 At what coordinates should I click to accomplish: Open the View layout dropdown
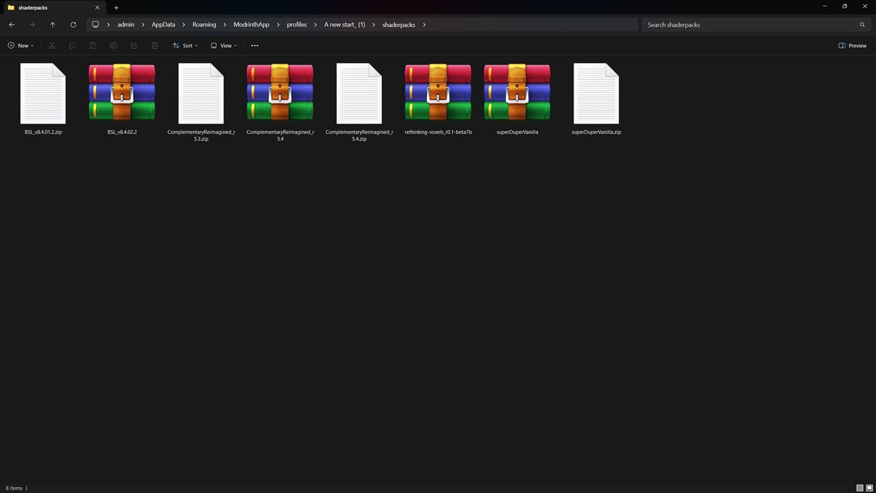point(224,46)
